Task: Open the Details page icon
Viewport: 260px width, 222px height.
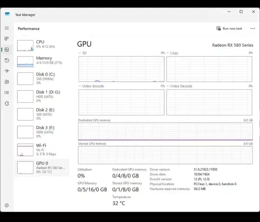Action: [x=6, y=92]
